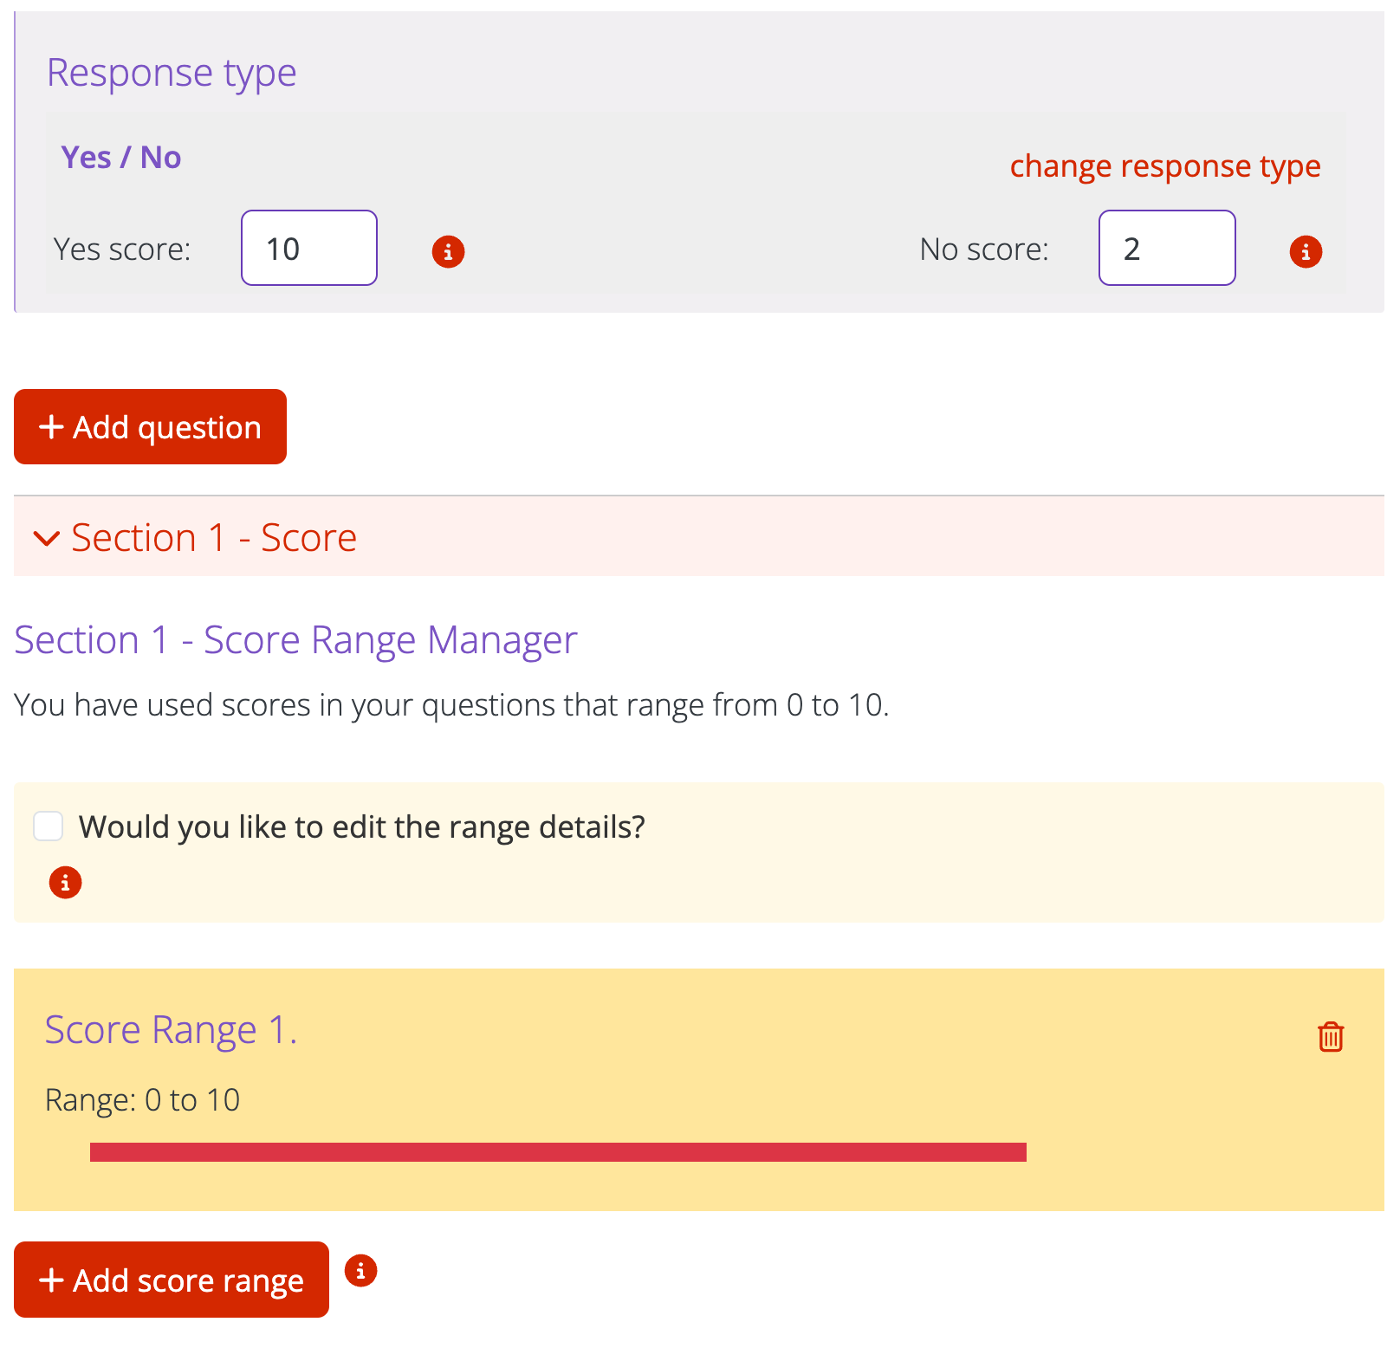
Task: Click the info icon beside No score
Action: pyautogui.click(x=1306, y=252)
